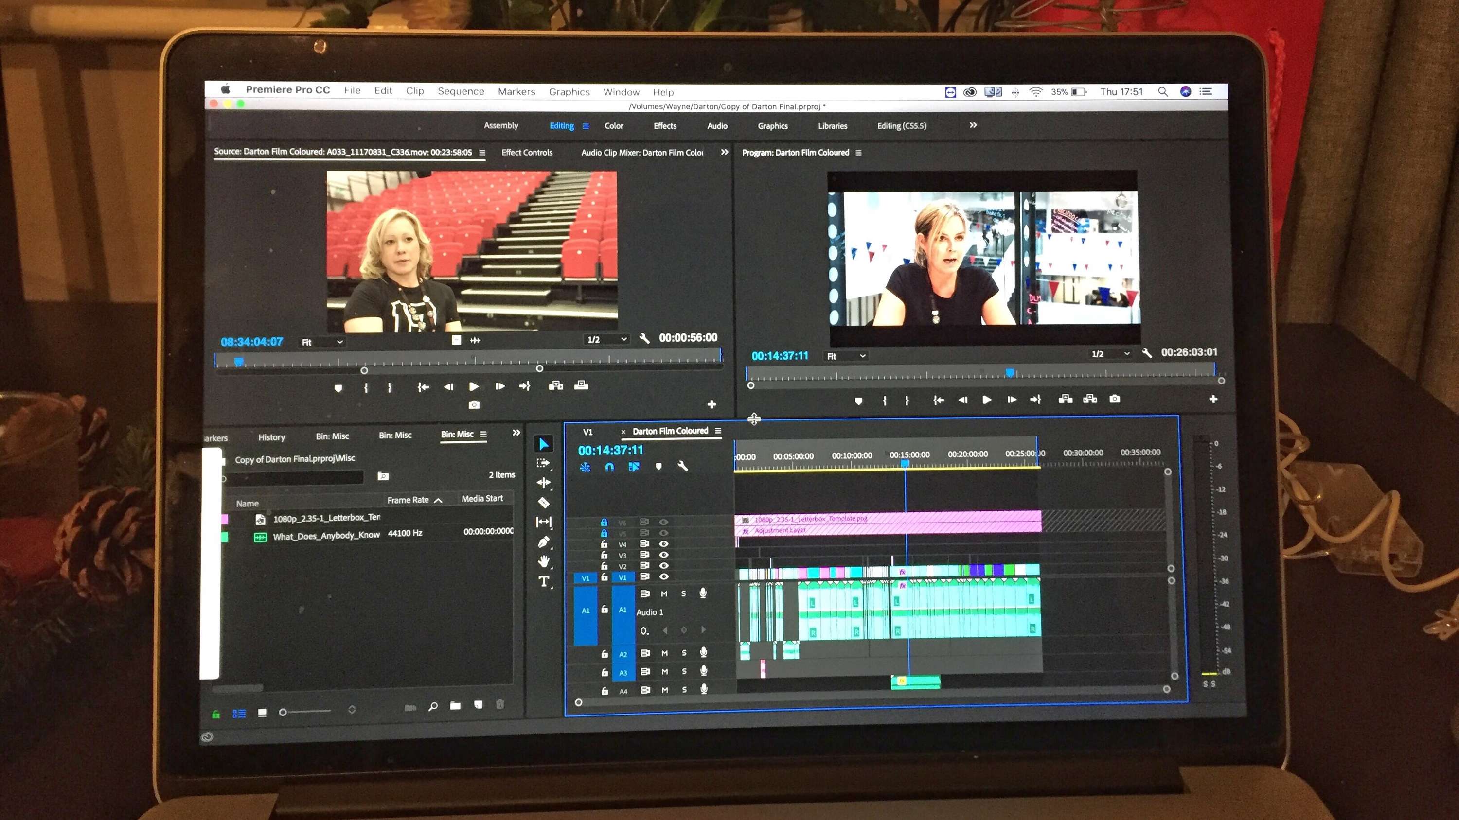Click Insert button in Source monitor
The image size is (1459, 820).
tap(555, 385)
